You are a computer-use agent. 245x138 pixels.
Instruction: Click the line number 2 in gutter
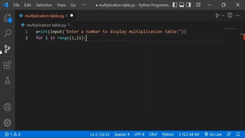click(x=26, y=38)
